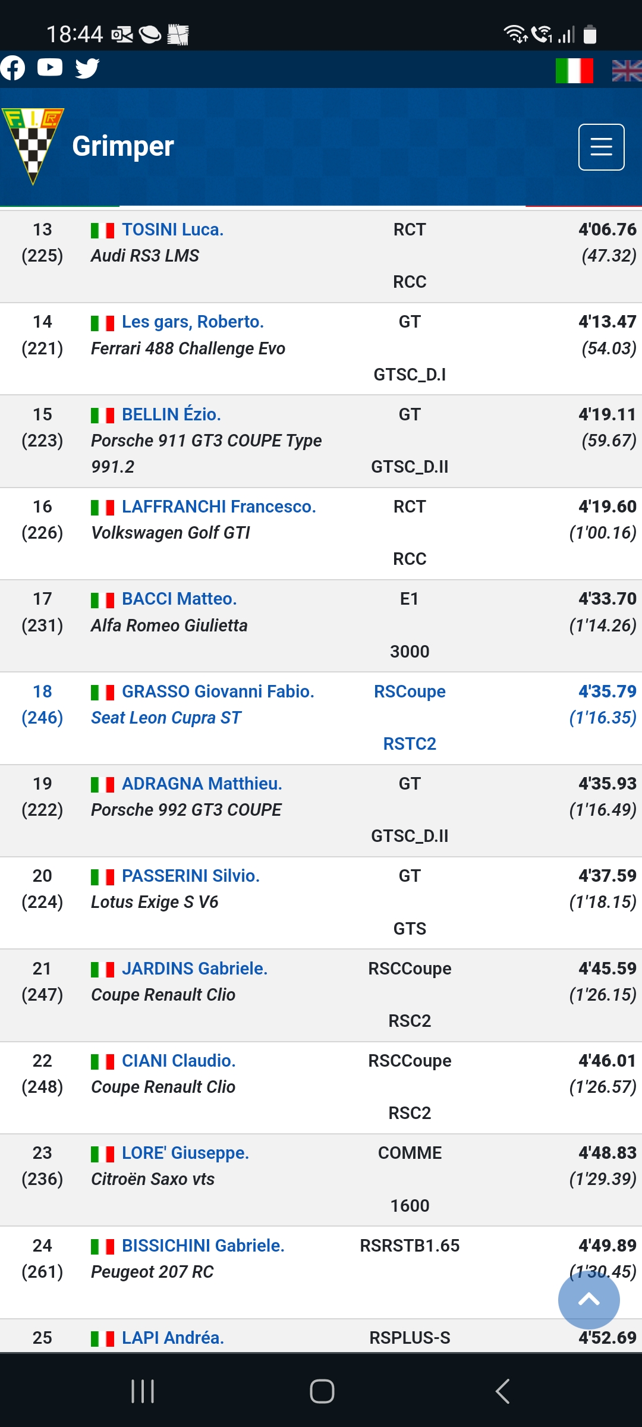Open the YouTube channel icon
The height and width of the screenshot is (1427, 642).
click(x=50, y=67)
